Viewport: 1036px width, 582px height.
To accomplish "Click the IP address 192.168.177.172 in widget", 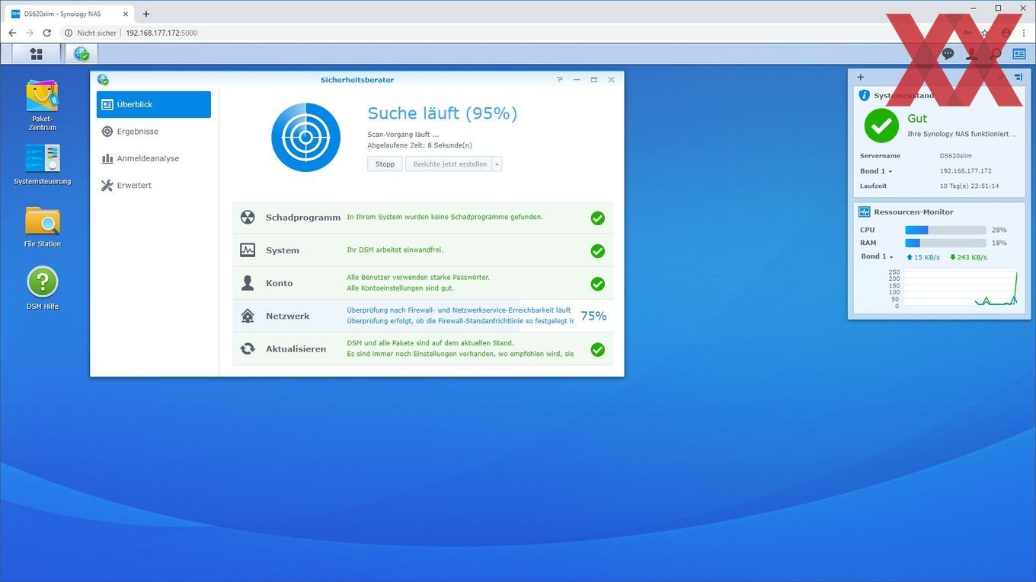I will (x=966, y=171).
